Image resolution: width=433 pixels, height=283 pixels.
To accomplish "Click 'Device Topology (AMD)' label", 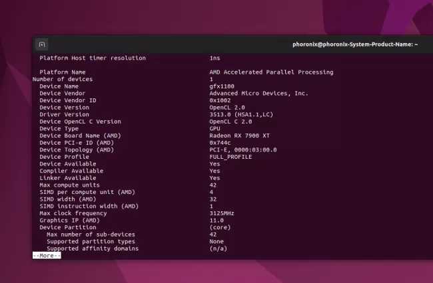I will (x=77, y=149).
